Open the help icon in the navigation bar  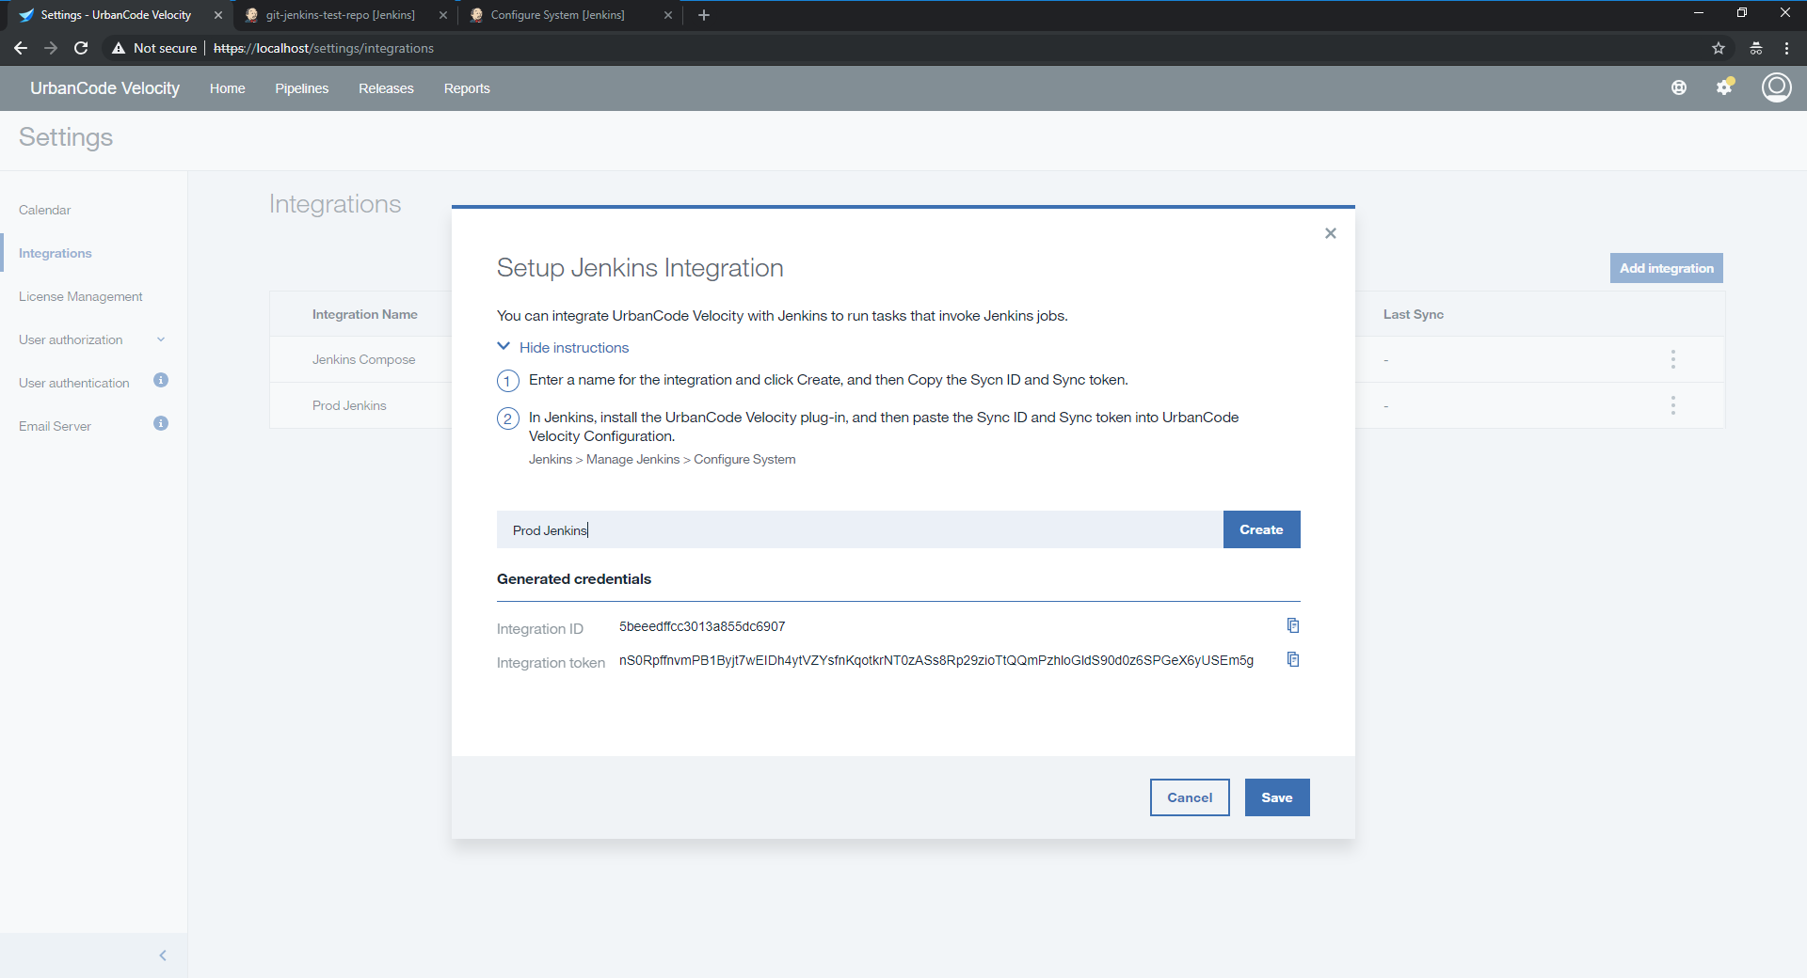pos(1680,87)
